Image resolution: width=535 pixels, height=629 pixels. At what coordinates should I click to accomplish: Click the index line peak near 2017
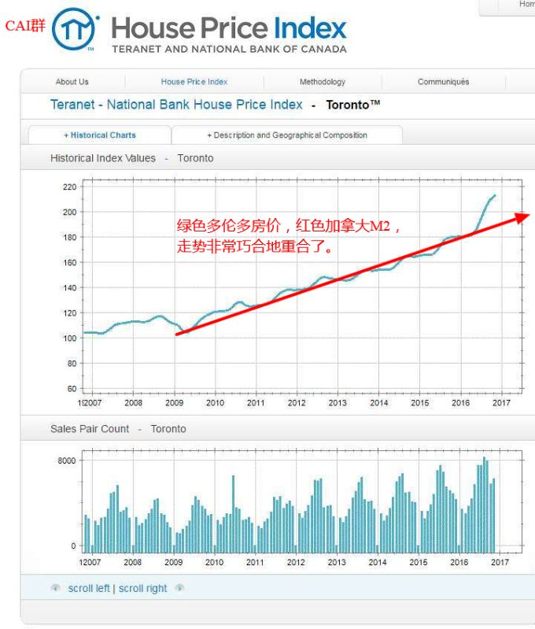pos(495,195)
